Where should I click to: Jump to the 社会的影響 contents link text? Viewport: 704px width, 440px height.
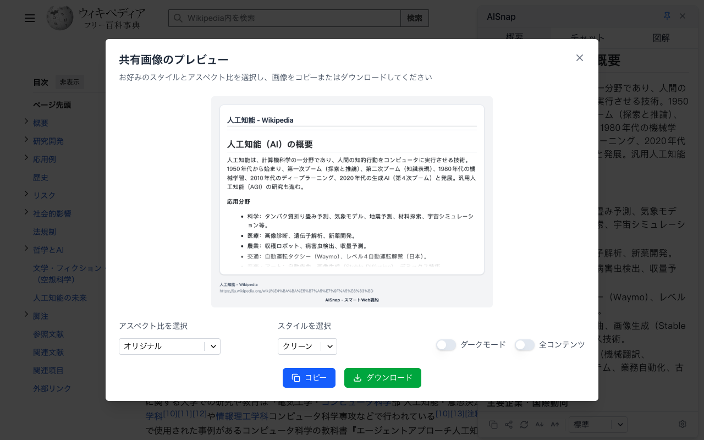pyautogui.click(x=52, y=214)
